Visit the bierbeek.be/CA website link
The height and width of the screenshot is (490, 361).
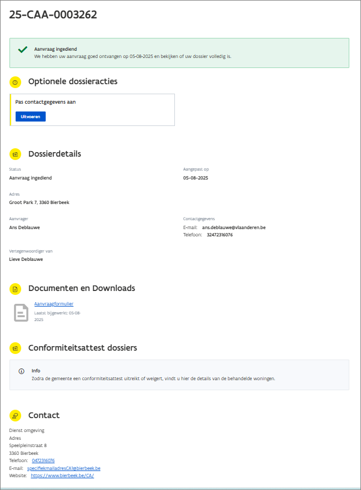pyautogui.click(x=62, y=476)
